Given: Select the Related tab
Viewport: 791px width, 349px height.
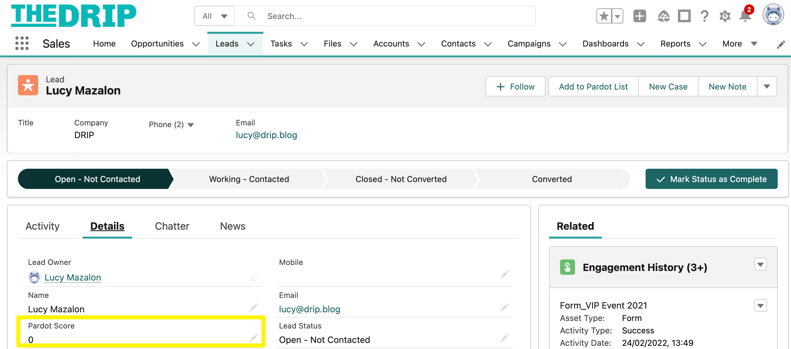Looking at the screenshot, I should click(x=575, y=226).
